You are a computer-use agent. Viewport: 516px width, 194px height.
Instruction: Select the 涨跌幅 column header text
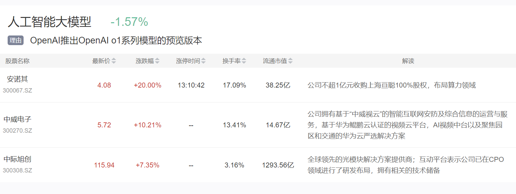pyautogui.click(x=144, y=61)
